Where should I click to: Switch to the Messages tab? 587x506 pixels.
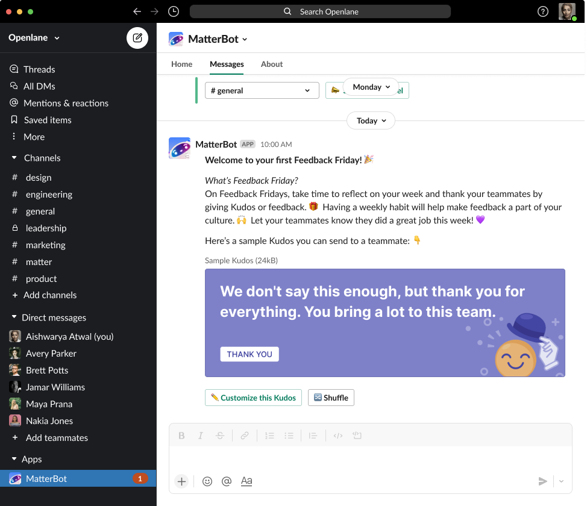pos(227,64)
